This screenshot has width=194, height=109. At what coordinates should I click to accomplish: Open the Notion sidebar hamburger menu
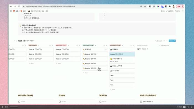pos(11,11)
